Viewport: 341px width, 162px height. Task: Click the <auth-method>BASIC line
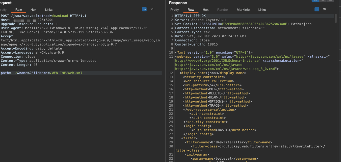click(224, 130)
